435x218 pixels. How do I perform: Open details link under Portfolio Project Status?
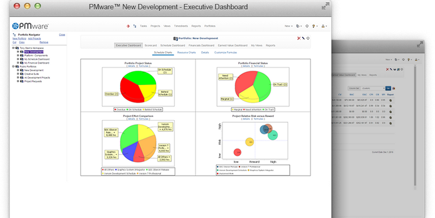[x=131, y=66]
